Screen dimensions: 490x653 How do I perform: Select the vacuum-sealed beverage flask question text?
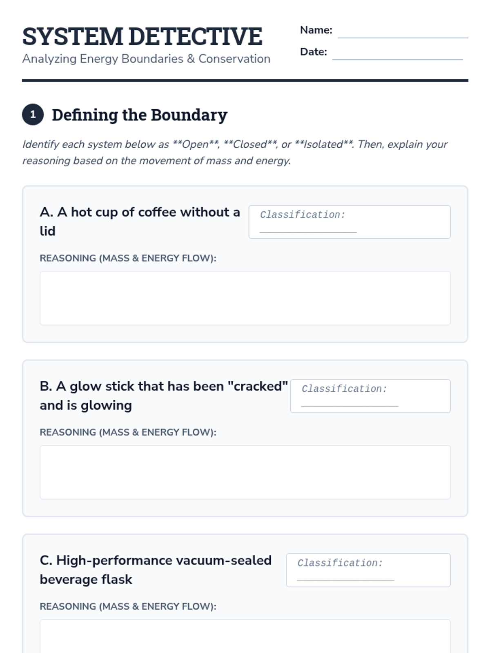tap(155, 570)
